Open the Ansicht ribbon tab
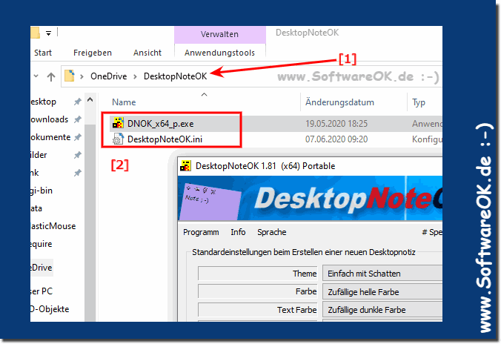501x344 pixels. 147,53
